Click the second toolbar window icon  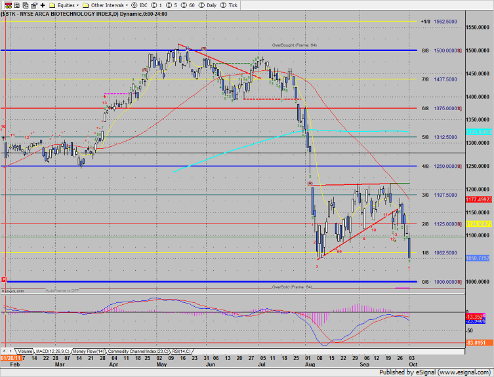pos(17,5)
